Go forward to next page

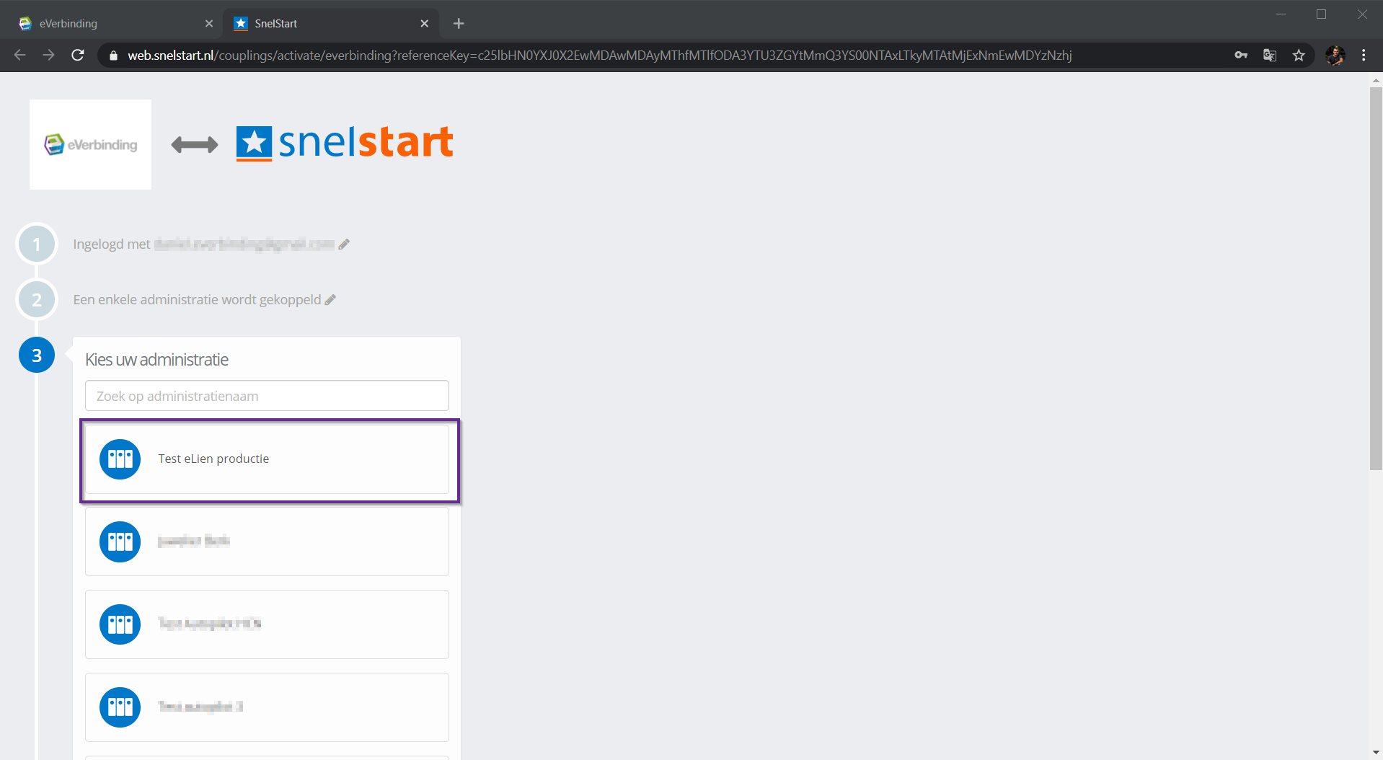48,55
